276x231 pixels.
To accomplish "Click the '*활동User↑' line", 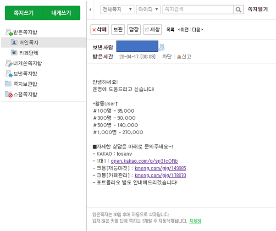I will (105, 104).
